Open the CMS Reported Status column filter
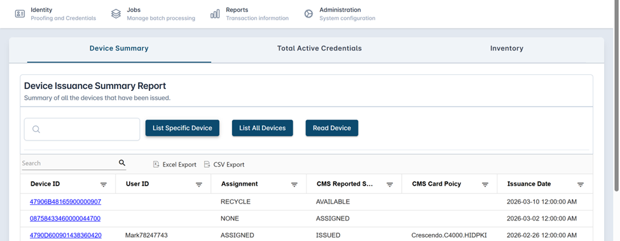This screenshot has height=241, width=620. click(x=389, y=184)
